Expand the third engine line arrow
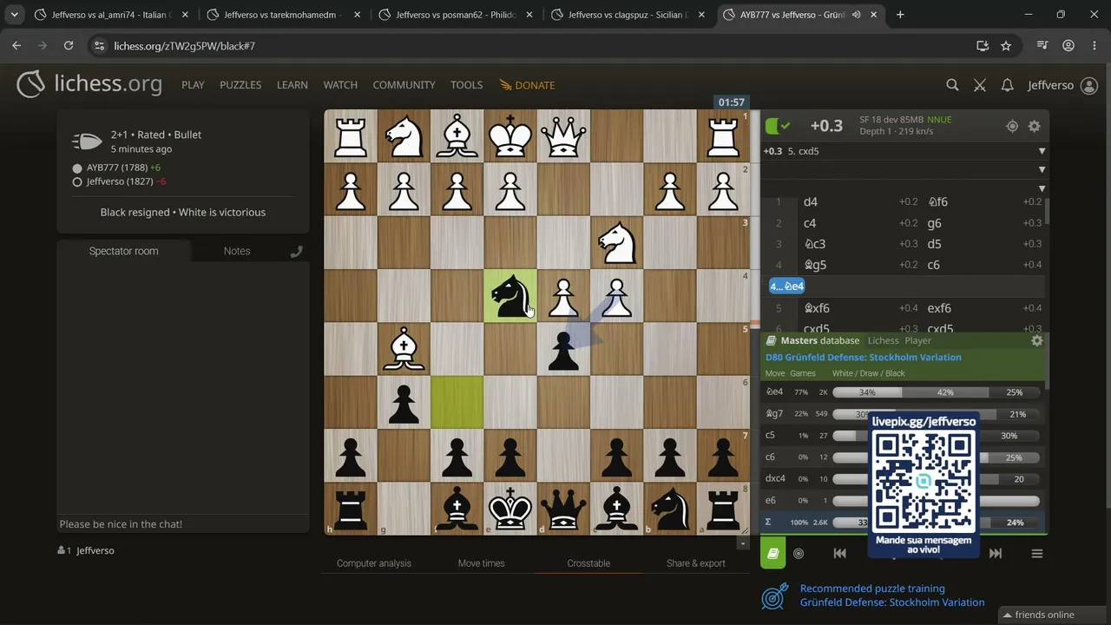The height and width of the screenshot is (625, 1111). click(x=1042, y=188)
